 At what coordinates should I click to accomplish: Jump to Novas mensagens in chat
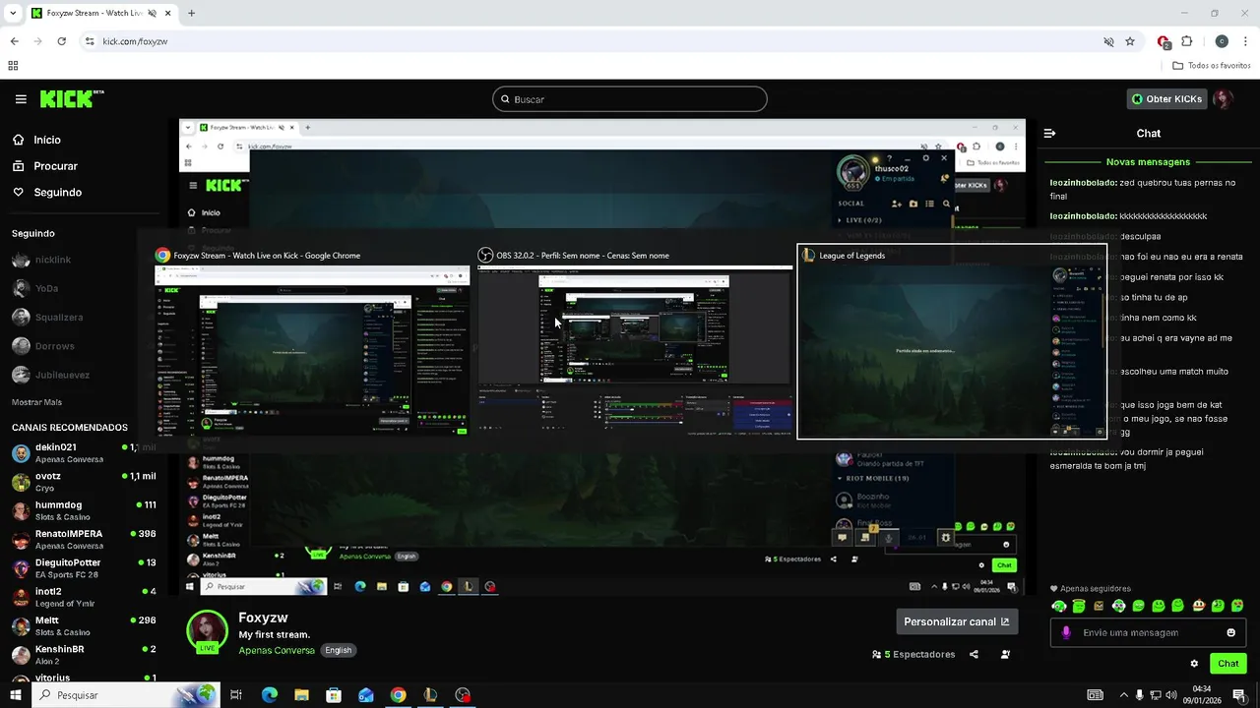click(x=1148, y=162)
